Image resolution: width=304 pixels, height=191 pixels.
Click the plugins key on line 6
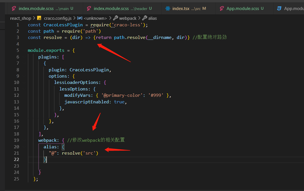47,57
